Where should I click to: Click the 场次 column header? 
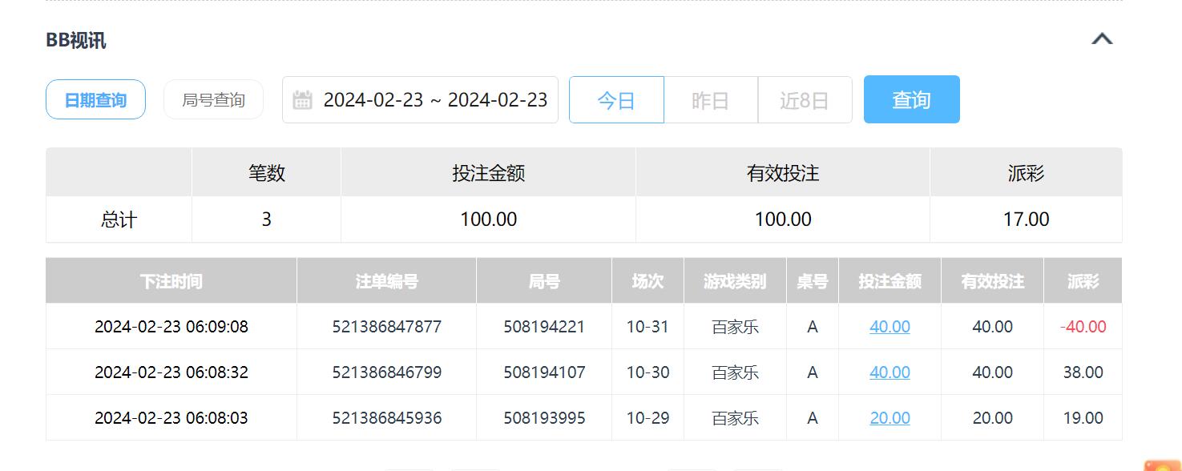(647, 281)
